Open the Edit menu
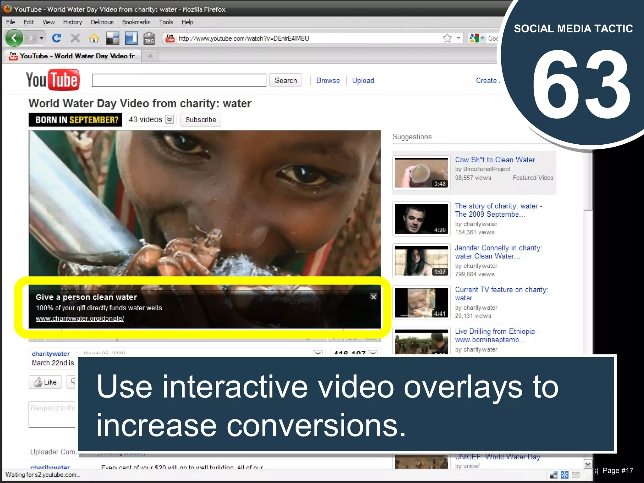Viewport: 644px width, 483px height. (x=29, y=22)
